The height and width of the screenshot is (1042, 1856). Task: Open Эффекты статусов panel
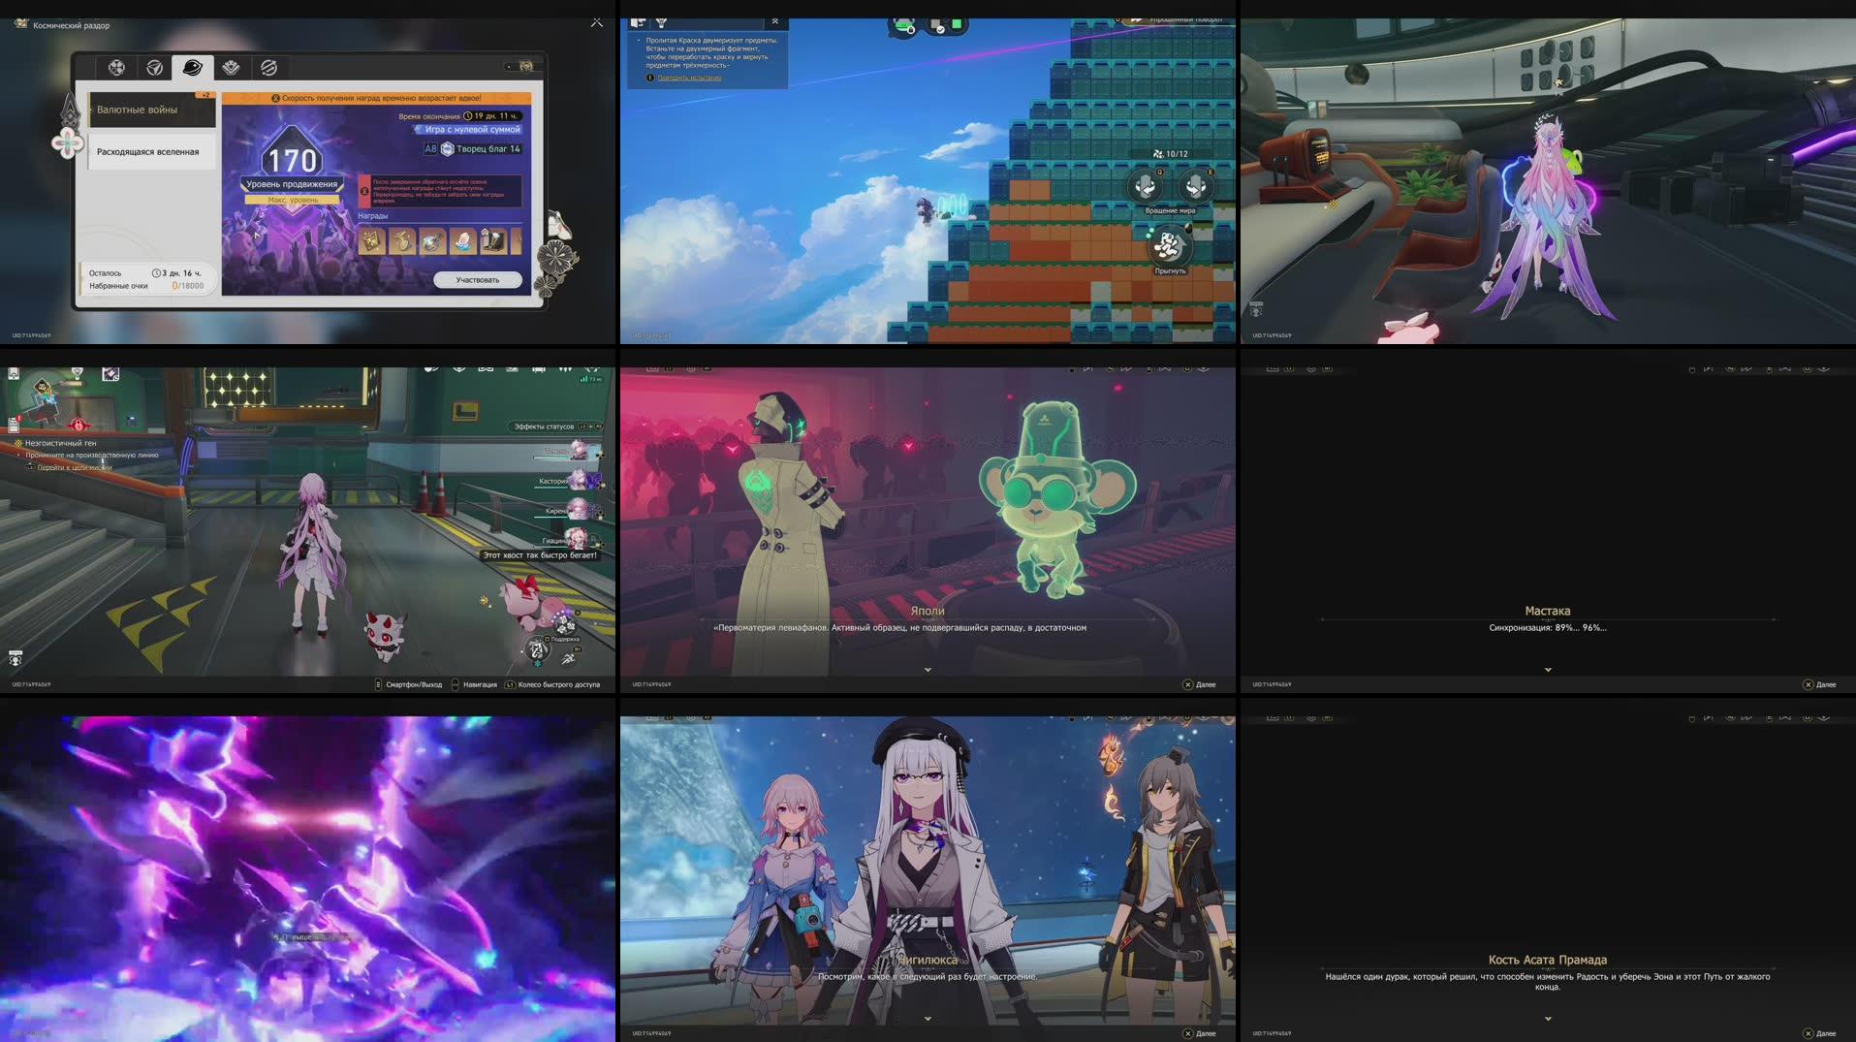click(557, 426)
